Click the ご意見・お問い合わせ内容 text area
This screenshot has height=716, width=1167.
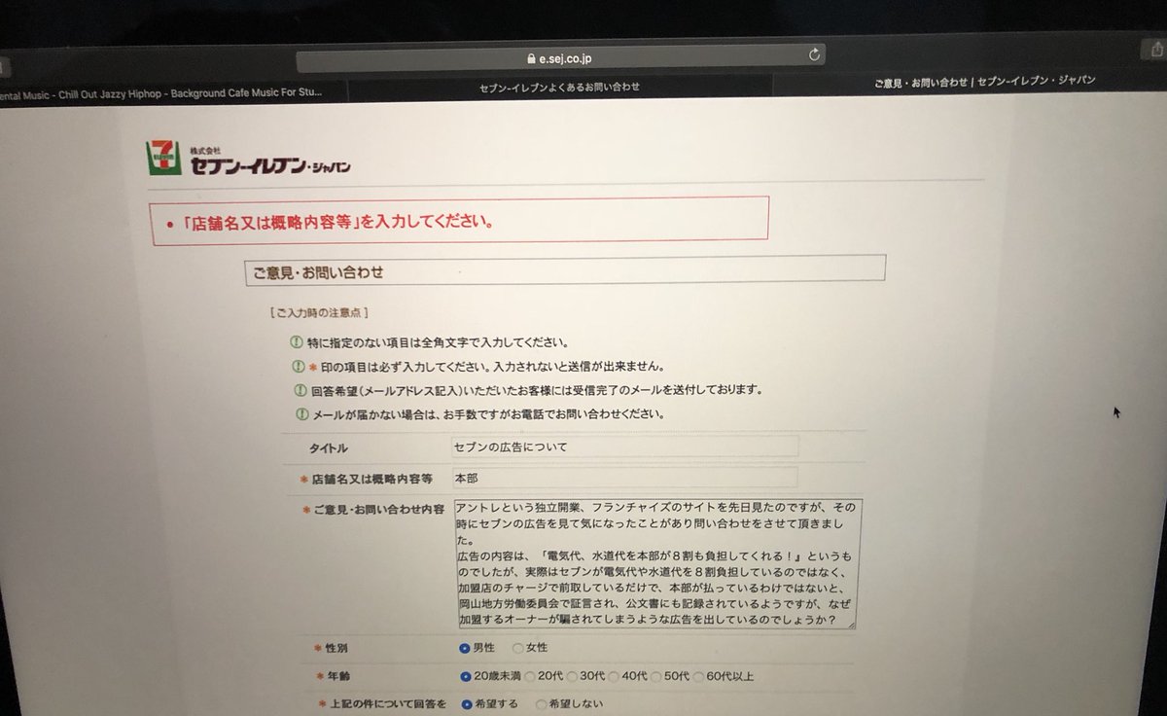point(656,564)
